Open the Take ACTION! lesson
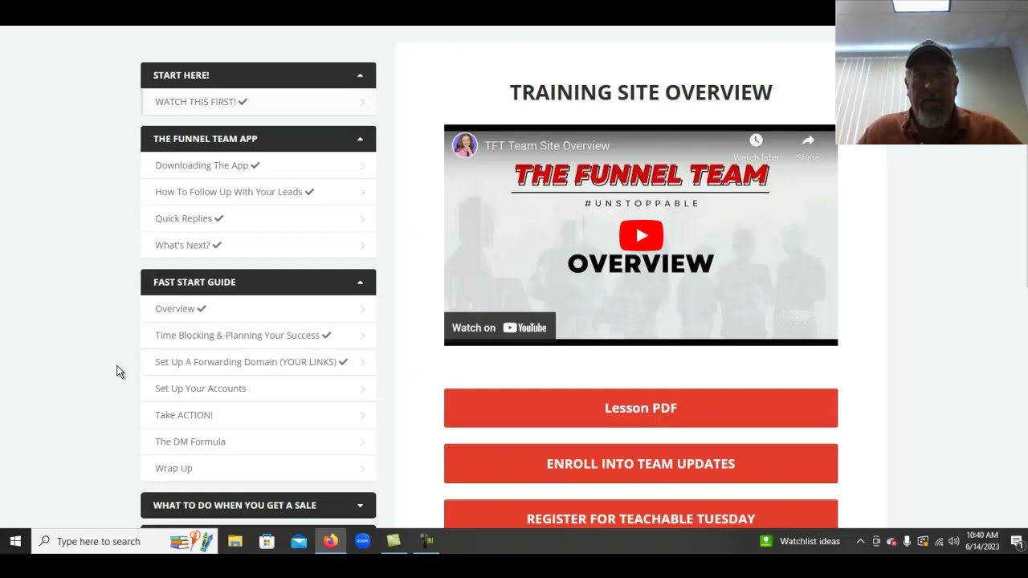The height and width of the screenshot is (578, 1028). tap(258, 415)
